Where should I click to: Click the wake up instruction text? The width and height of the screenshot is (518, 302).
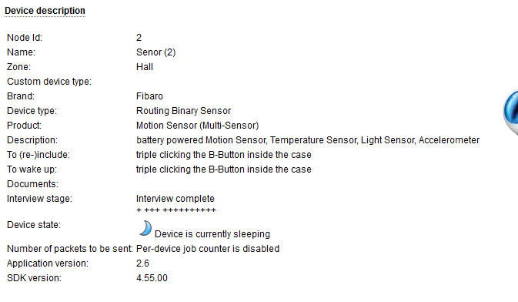224,169
